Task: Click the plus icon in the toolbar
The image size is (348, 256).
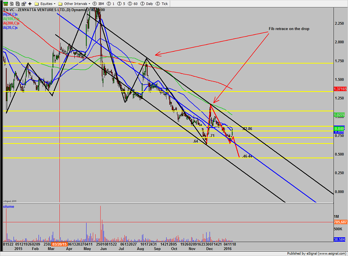Action: point(30,4)
